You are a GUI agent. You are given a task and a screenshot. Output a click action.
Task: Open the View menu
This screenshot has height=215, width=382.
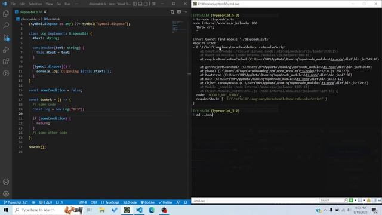(x=49, y=4)
